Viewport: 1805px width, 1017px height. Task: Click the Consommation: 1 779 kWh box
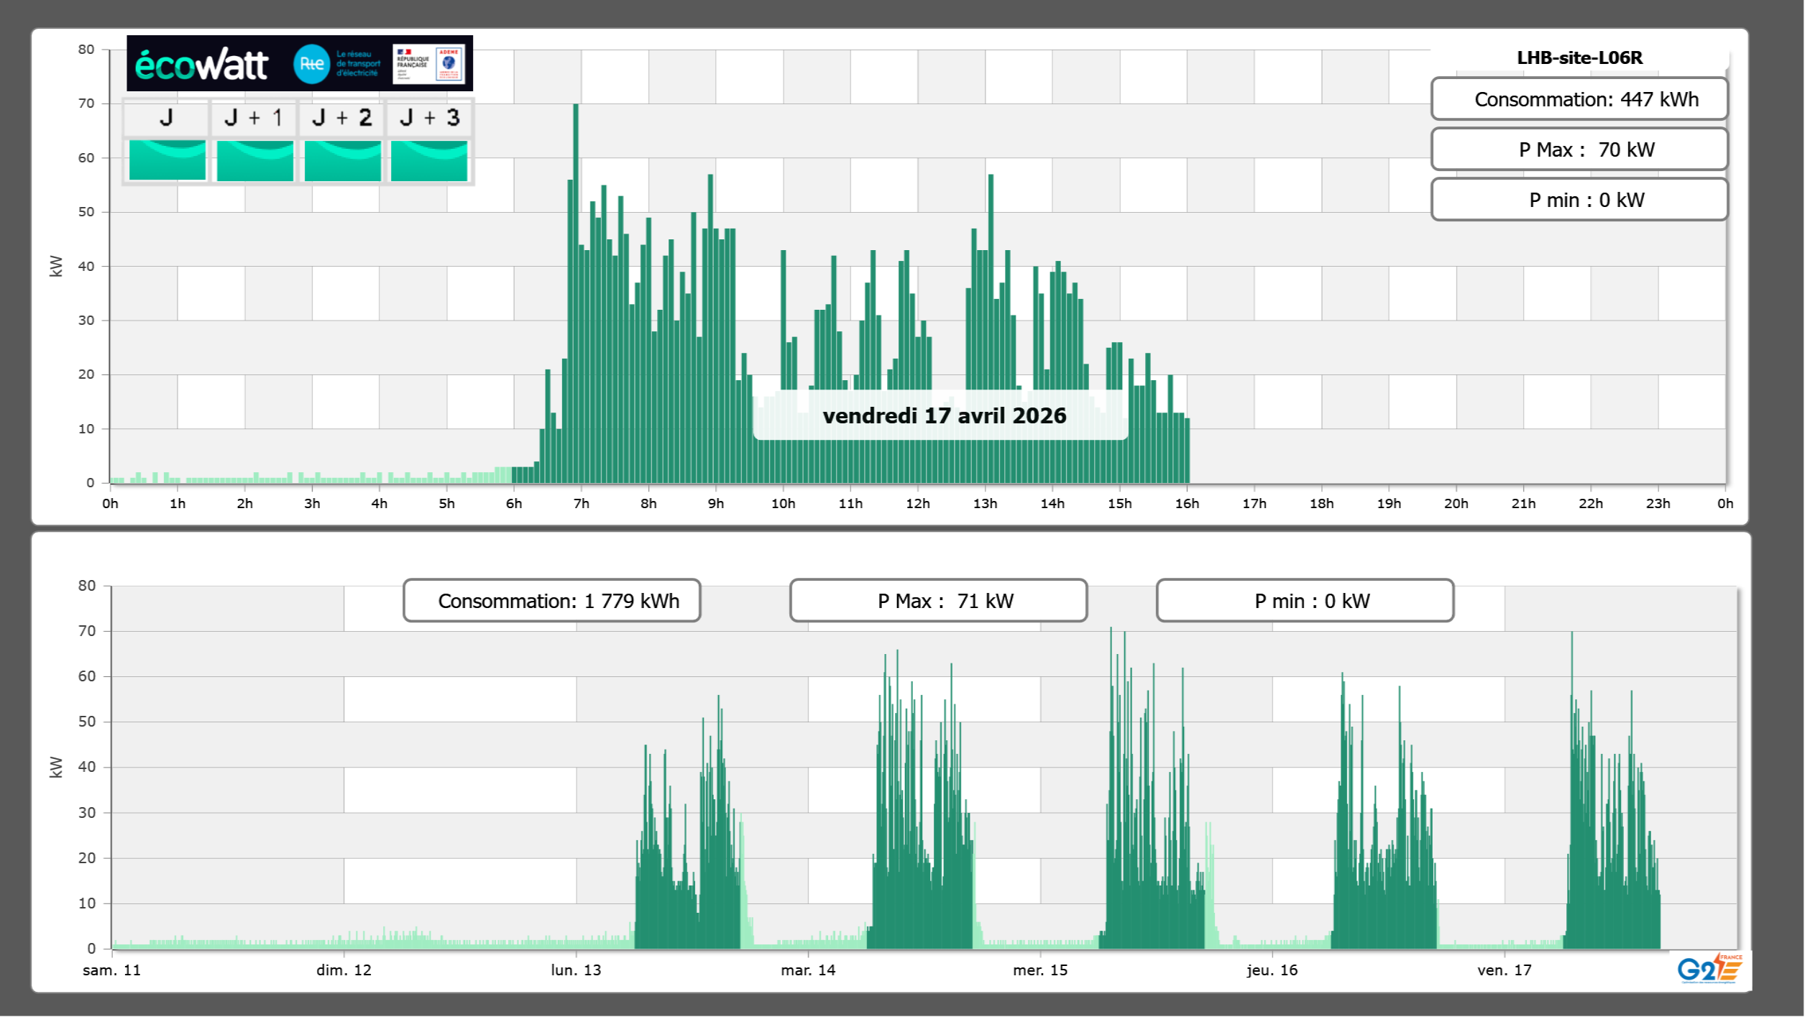point(551,601)
